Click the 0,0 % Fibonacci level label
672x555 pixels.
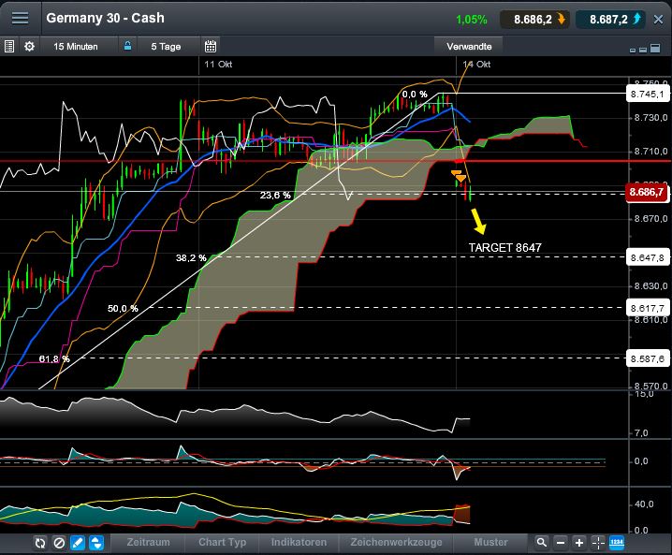415,95
